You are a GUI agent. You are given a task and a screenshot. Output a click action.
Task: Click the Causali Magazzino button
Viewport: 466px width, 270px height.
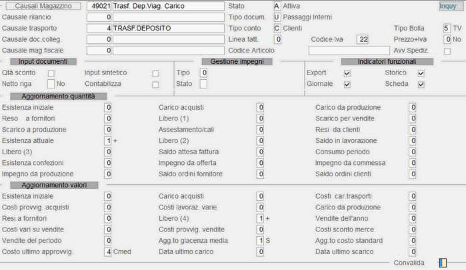pos(43,6)
